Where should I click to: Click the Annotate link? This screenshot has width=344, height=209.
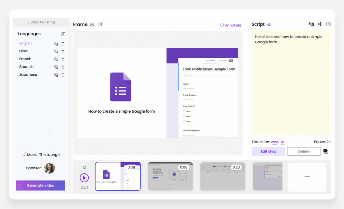tap(231, 25)
